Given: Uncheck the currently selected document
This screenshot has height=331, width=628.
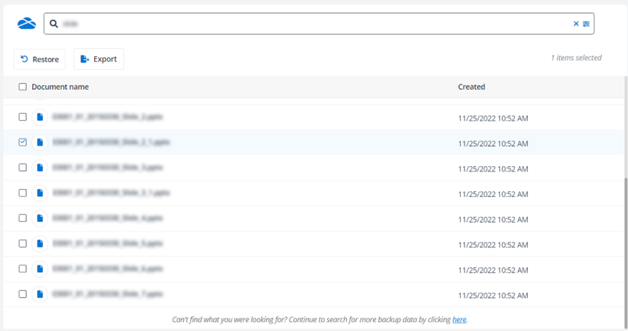Looking at the screenshot, I should [x=23, y=143].
